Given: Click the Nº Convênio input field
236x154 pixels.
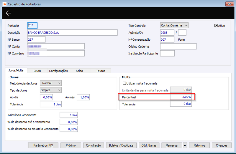Looking at the screenshot, I should coord(56,53).
